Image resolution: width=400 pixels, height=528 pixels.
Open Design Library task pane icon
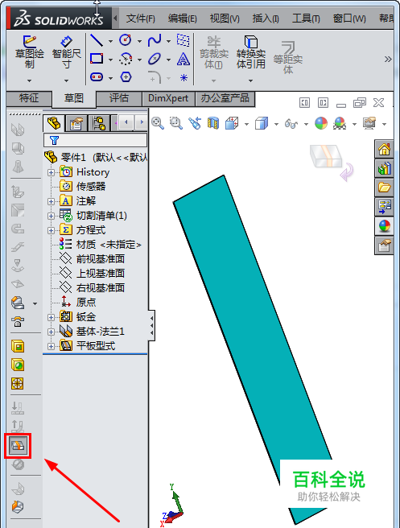pos(384,168)
